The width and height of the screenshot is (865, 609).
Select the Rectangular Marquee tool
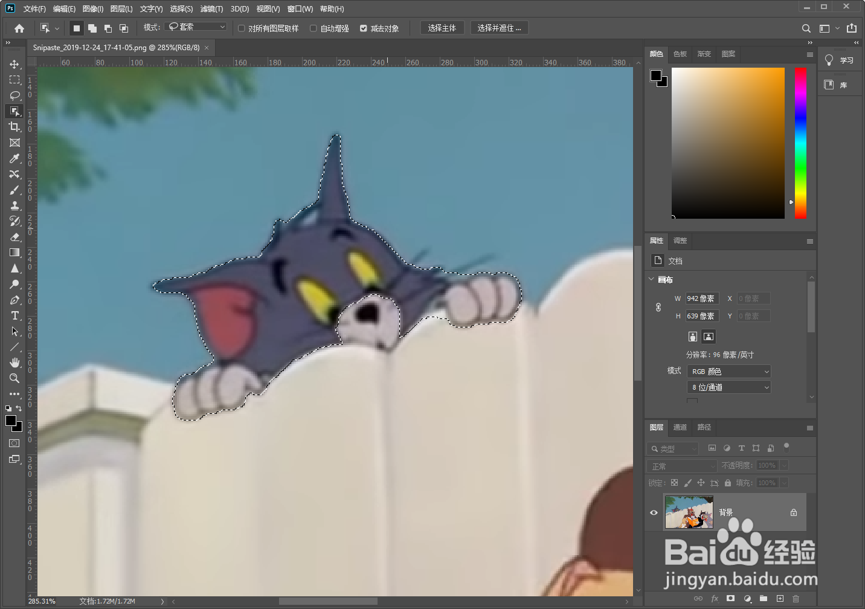coord(14,80)
